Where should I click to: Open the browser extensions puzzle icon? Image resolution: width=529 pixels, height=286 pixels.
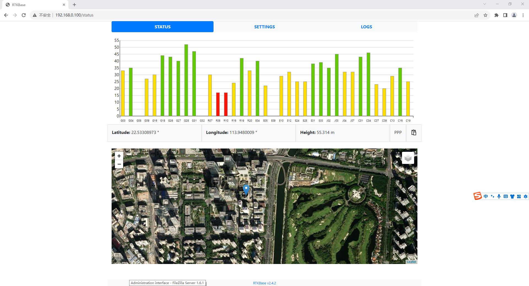click(x=496, y=15)
